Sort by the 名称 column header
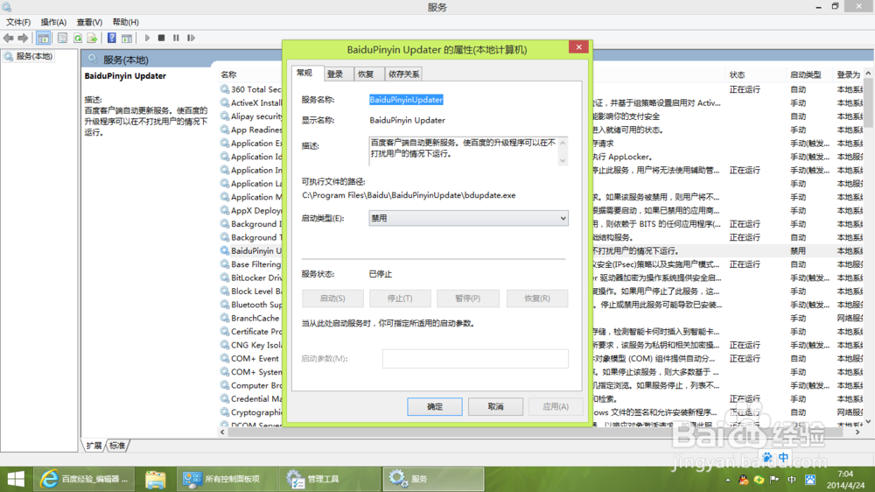The height and width of the screenshot is (492, 875). 228,74
